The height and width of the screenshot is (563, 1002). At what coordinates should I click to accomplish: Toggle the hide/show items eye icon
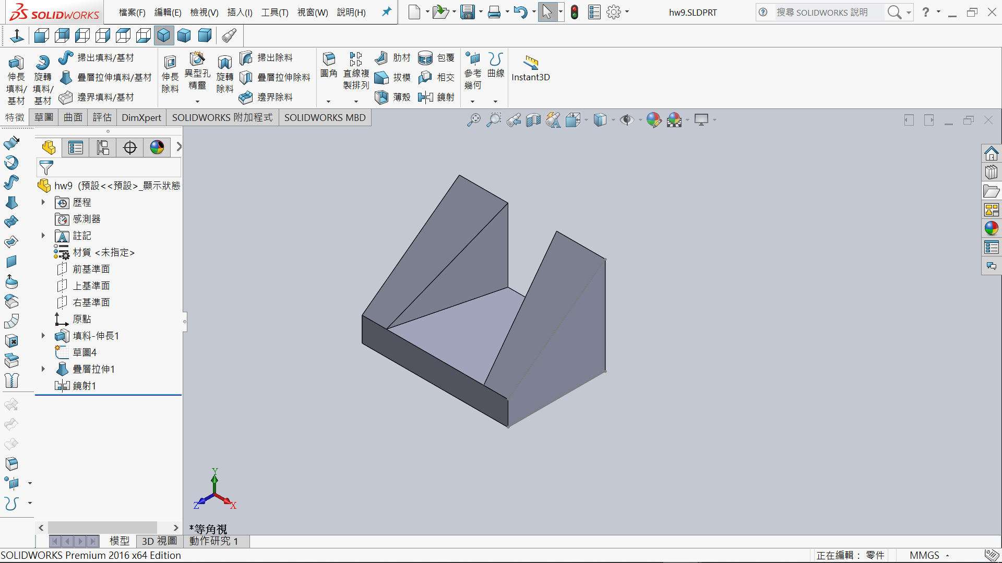coord(626,120)
